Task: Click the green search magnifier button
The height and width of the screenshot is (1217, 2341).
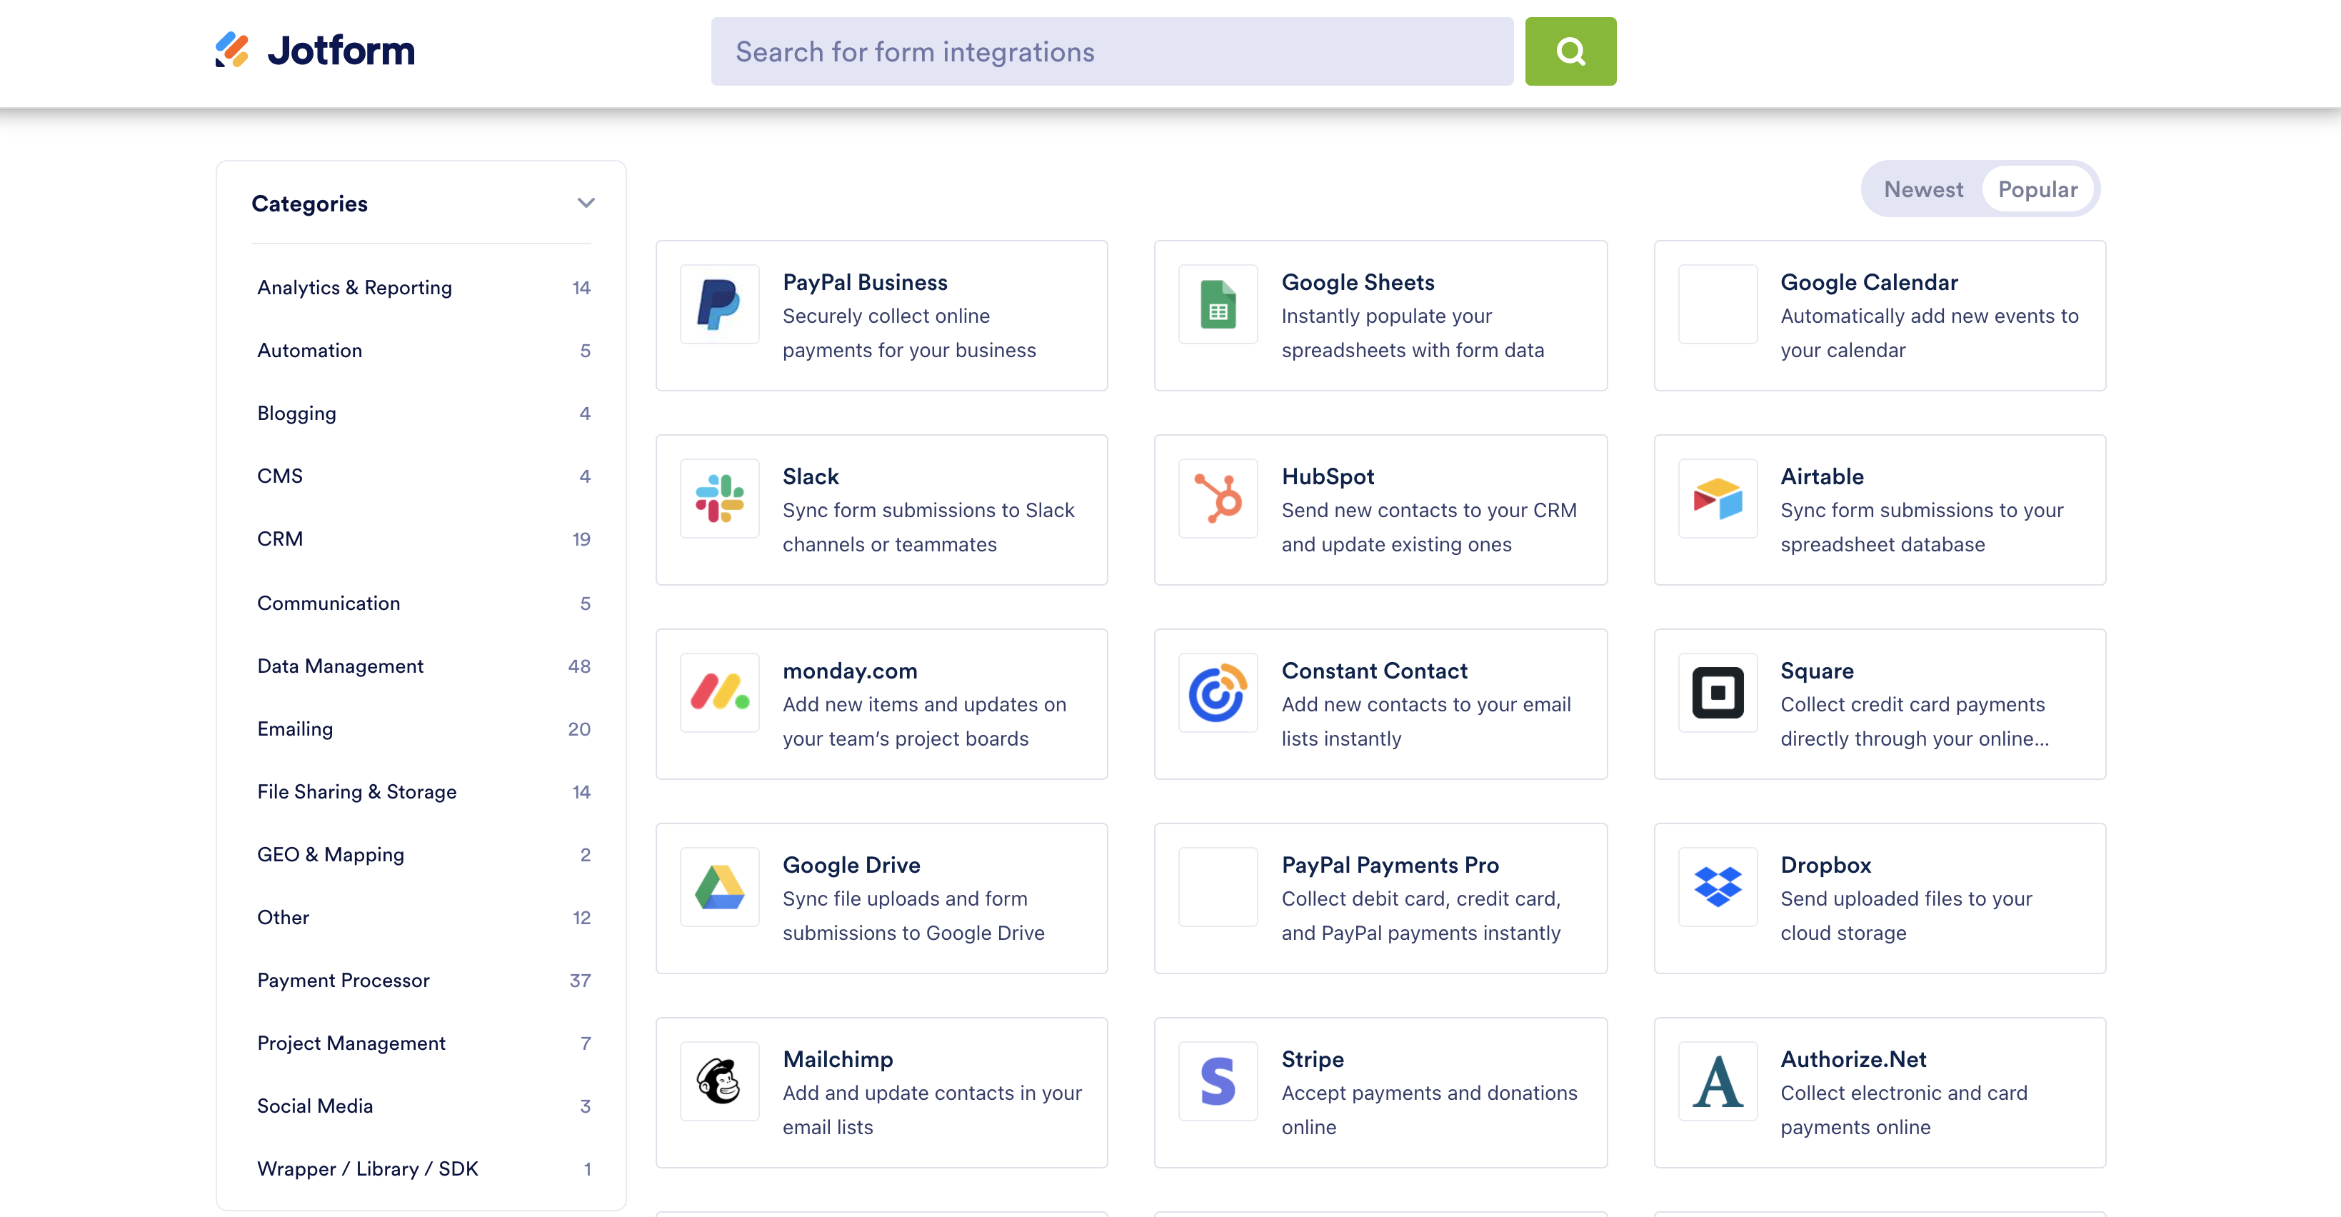Action: tap(1570, 52)
